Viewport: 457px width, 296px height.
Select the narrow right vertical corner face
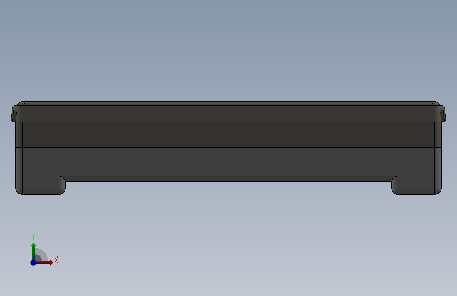438,157
